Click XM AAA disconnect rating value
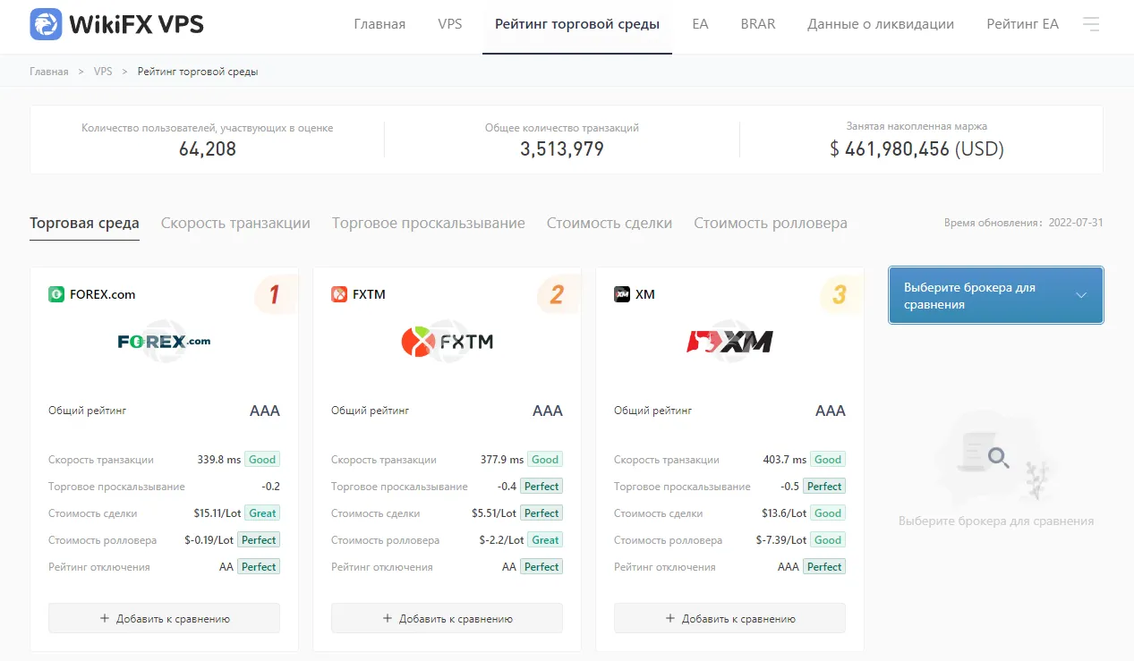The image size is (1134, 661). [x=788, y=567]
